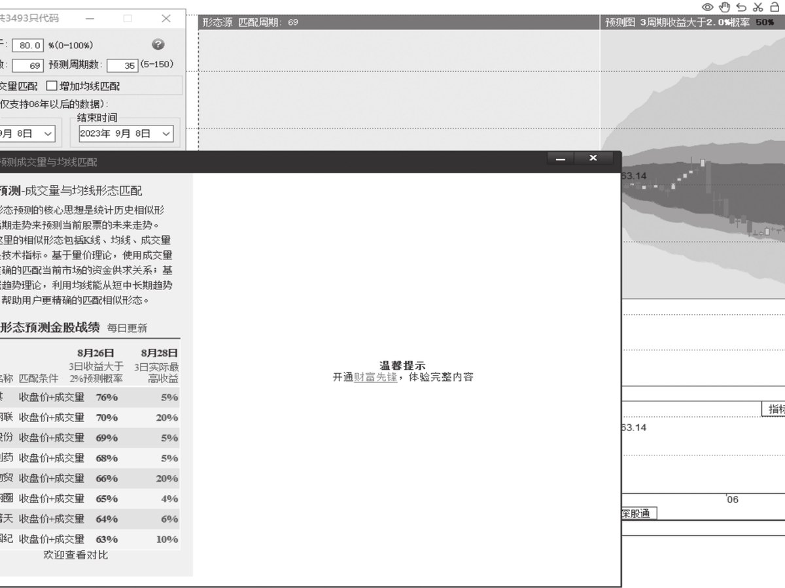Click the 6% actual return cell
This screenshot has width=785, height=588.
click(x=169, y=519)
